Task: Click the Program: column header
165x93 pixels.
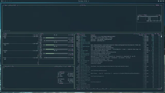Action: 83,35
